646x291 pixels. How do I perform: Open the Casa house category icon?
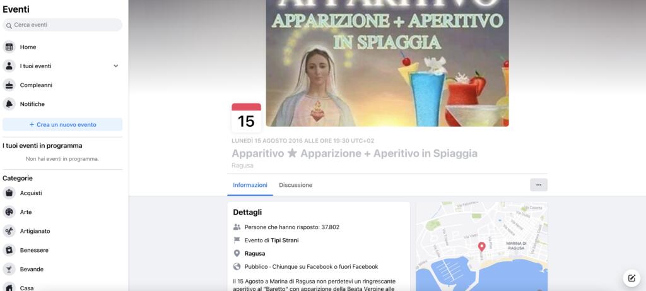9,287
